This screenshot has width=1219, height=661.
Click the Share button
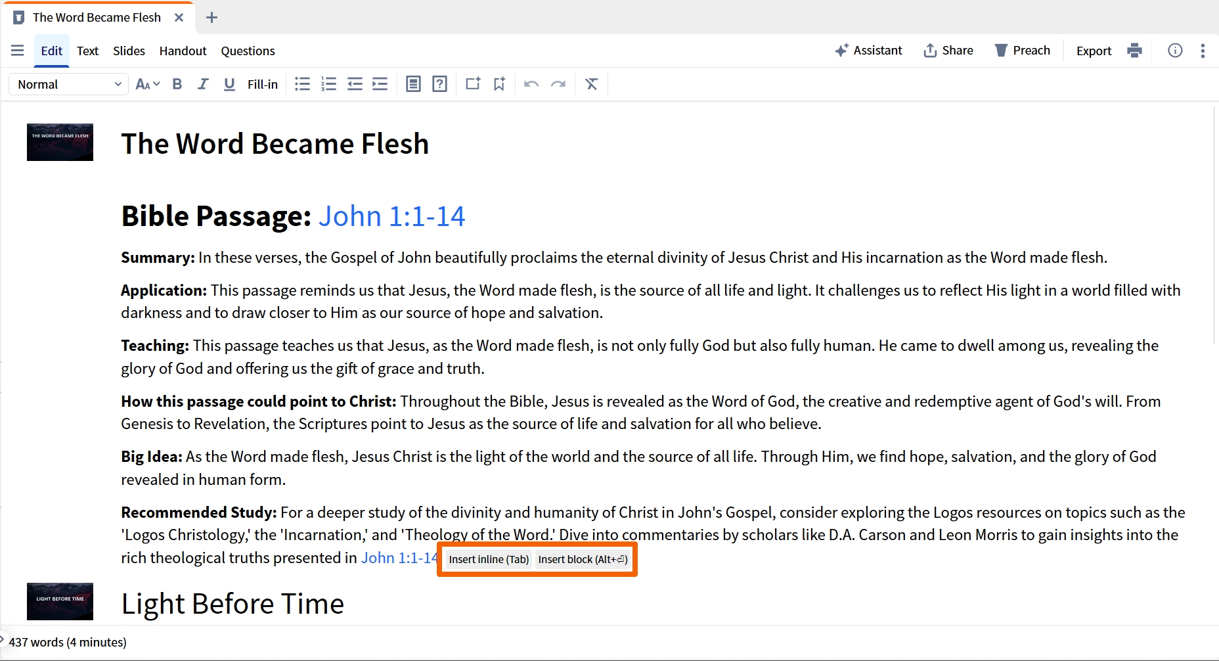[x=948, y=51]
